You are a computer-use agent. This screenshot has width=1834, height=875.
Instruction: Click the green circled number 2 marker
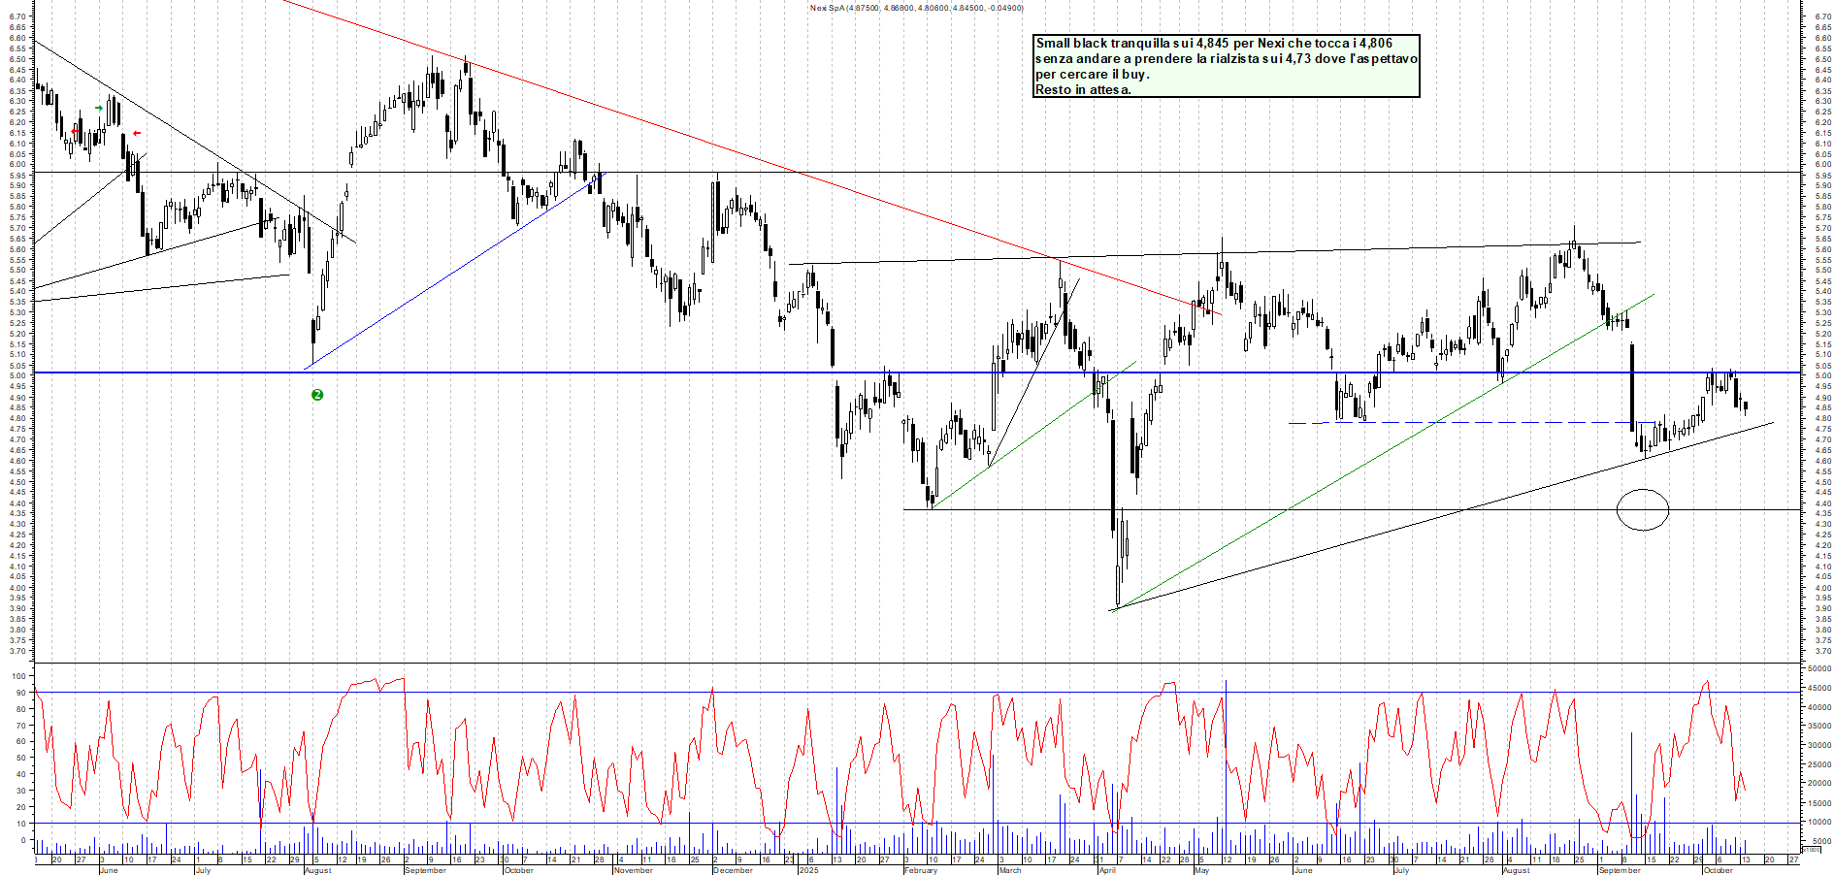point(316,395)
